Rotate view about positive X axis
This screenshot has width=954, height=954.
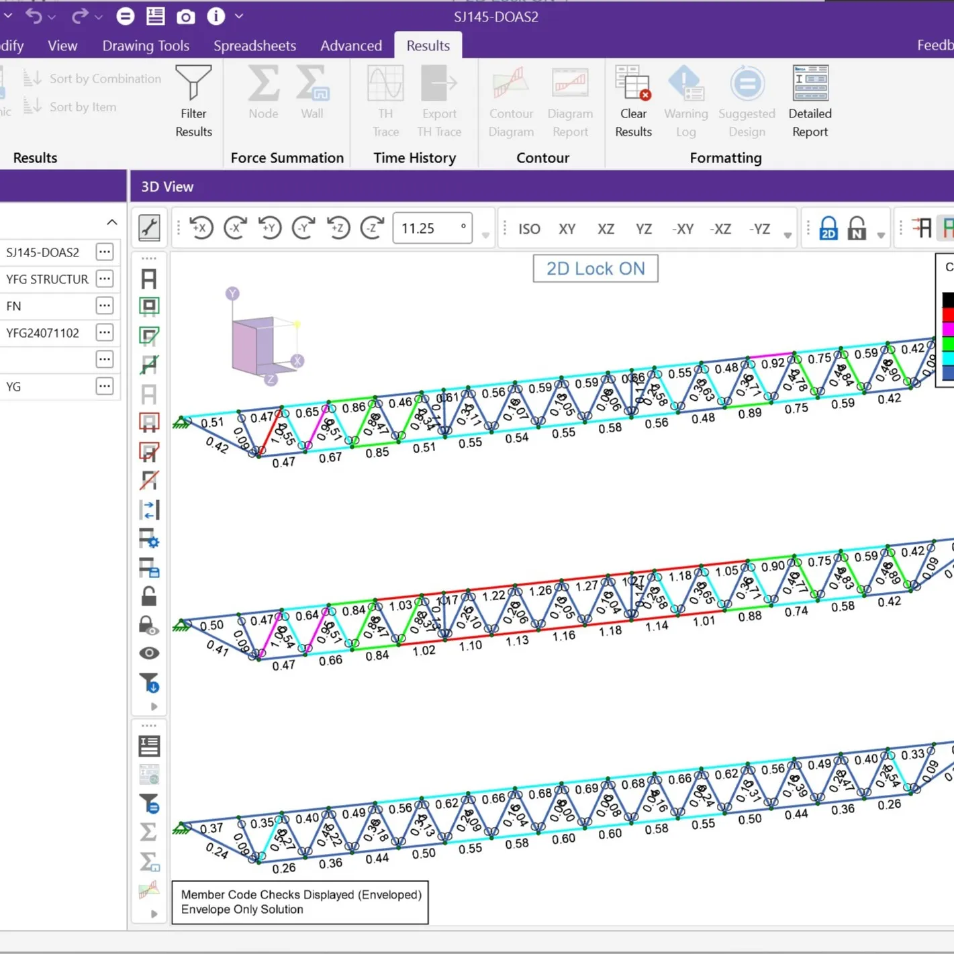coord(201,228)
